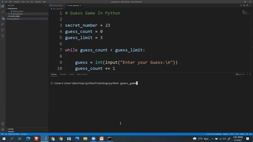Open the terminal shell selector dropdown
Image resolution: width=253 pixels, height=142 pixels.
coord(238,75)
